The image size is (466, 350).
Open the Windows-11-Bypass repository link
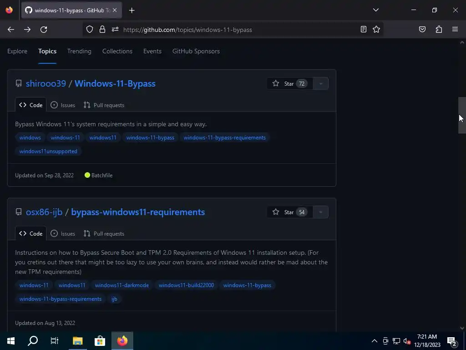click(115, 84)
